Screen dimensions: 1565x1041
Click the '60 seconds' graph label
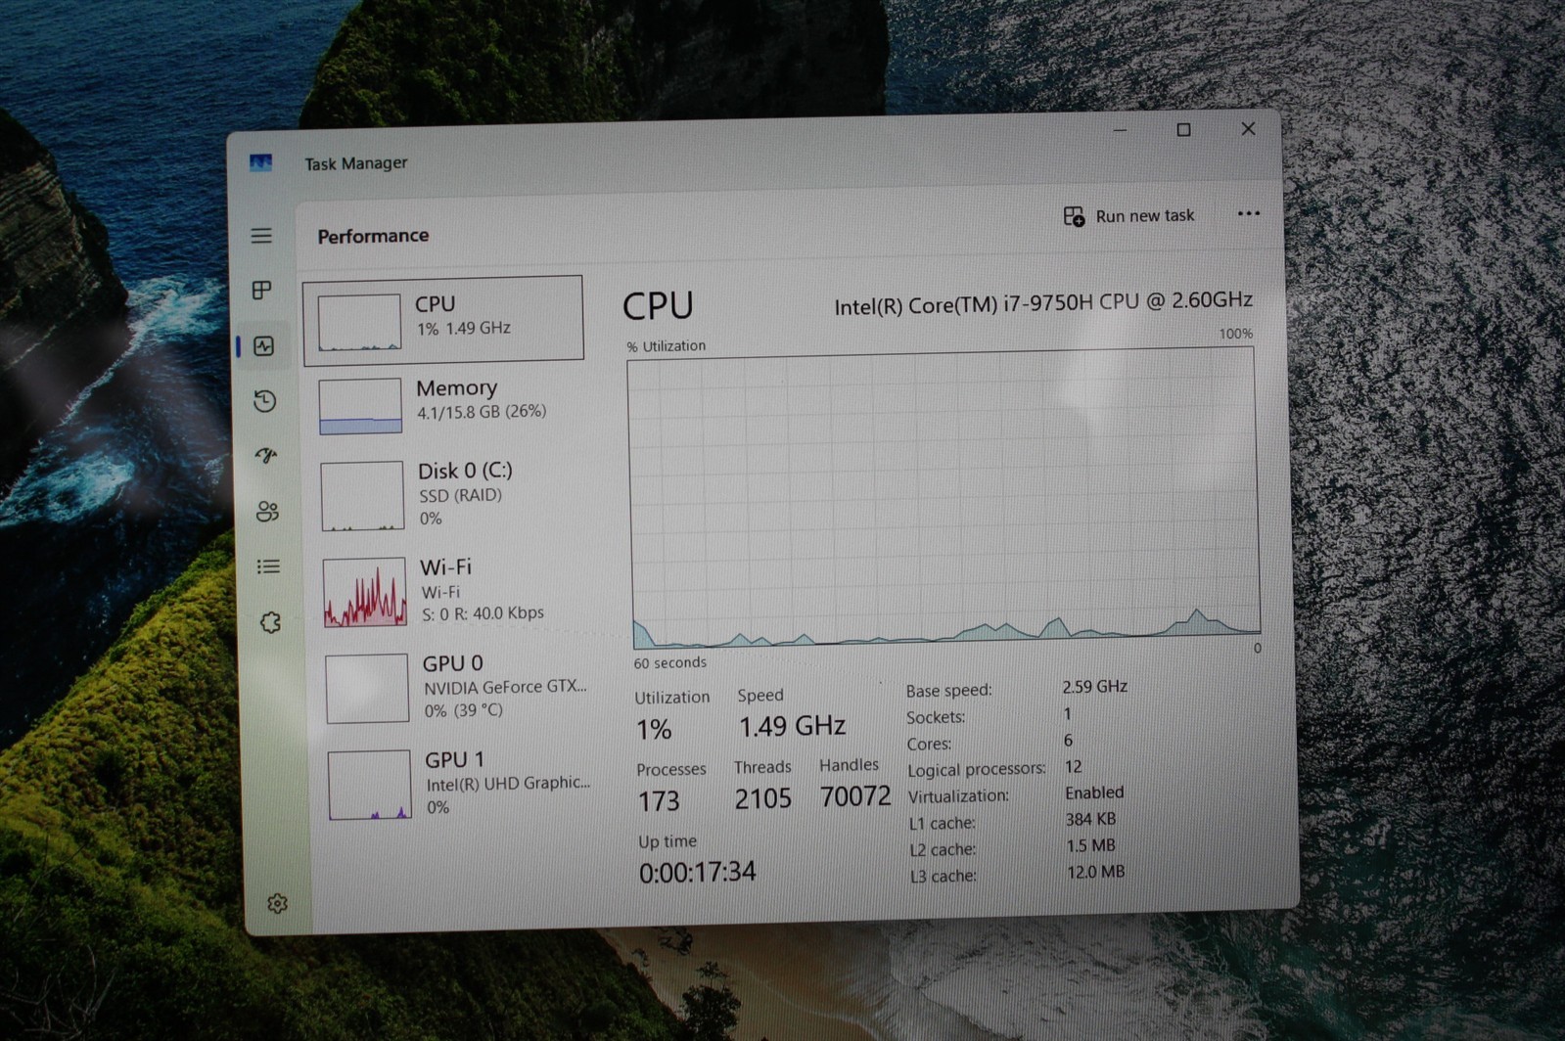(669, 663)
